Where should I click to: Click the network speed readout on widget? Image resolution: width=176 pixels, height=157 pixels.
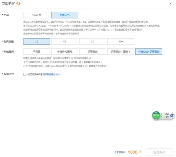[166, 115]
